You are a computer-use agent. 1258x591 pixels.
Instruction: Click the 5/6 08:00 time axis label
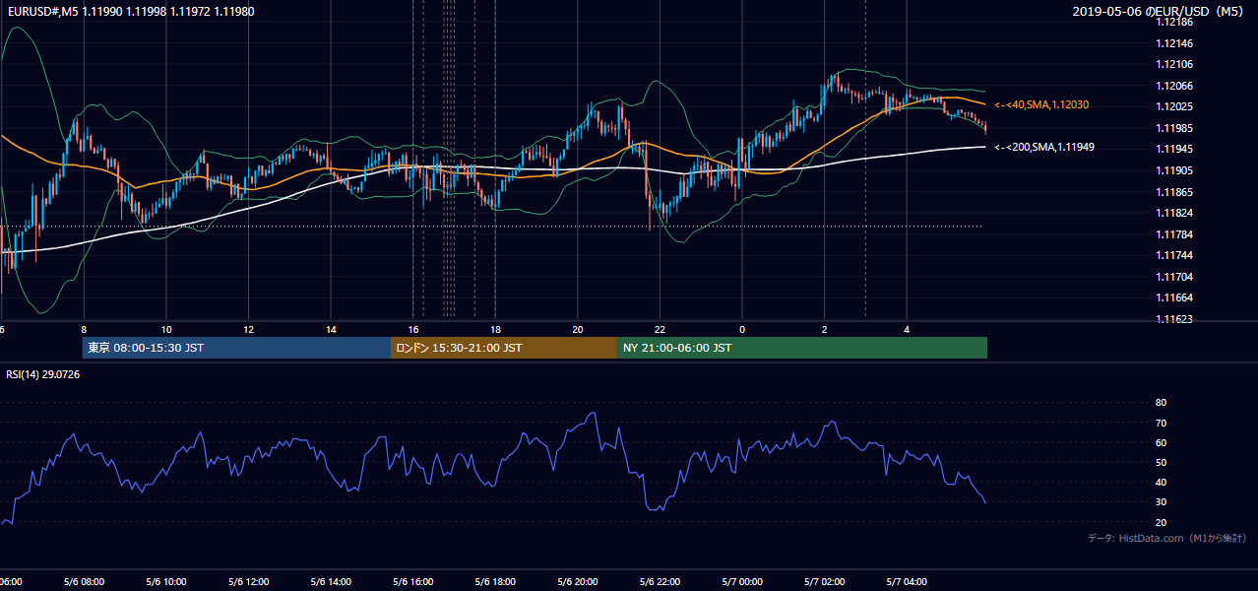coord(84,582)
